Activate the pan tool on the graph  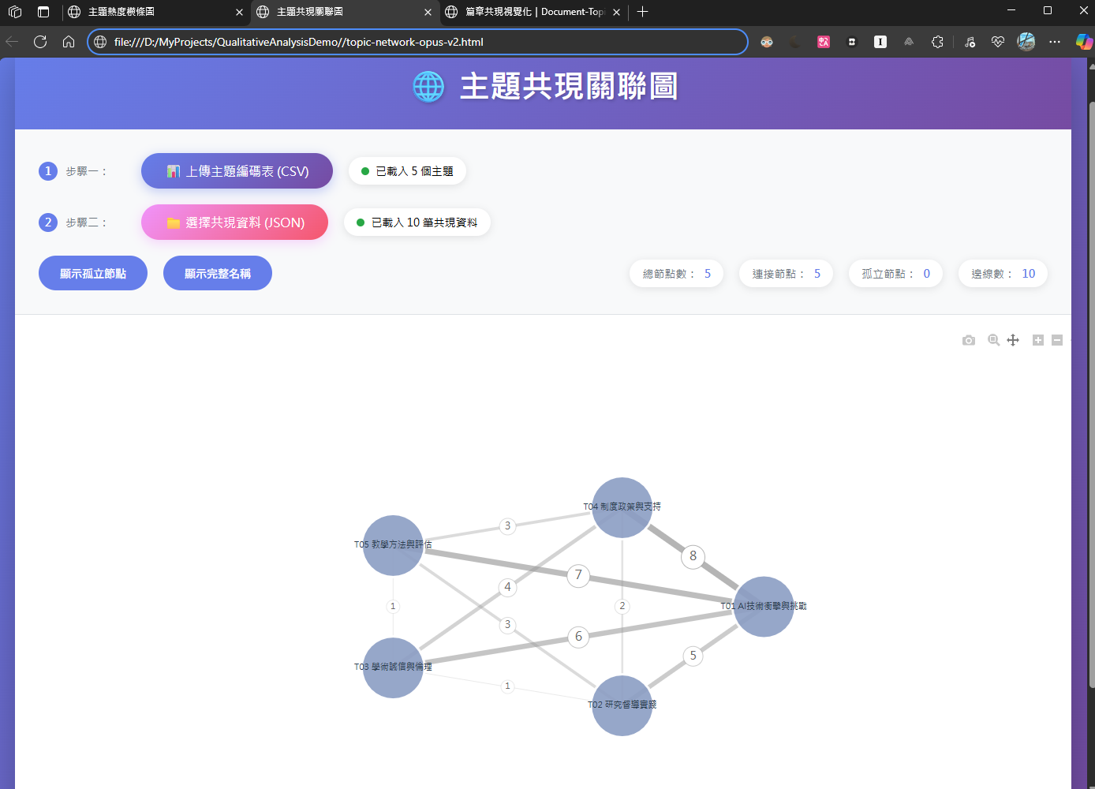[x=1013, y=340]
